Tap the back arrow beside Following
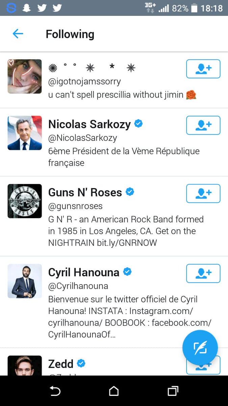Image resolution: width=228 pixels, height=406 pixels. [x=18, y=33]
